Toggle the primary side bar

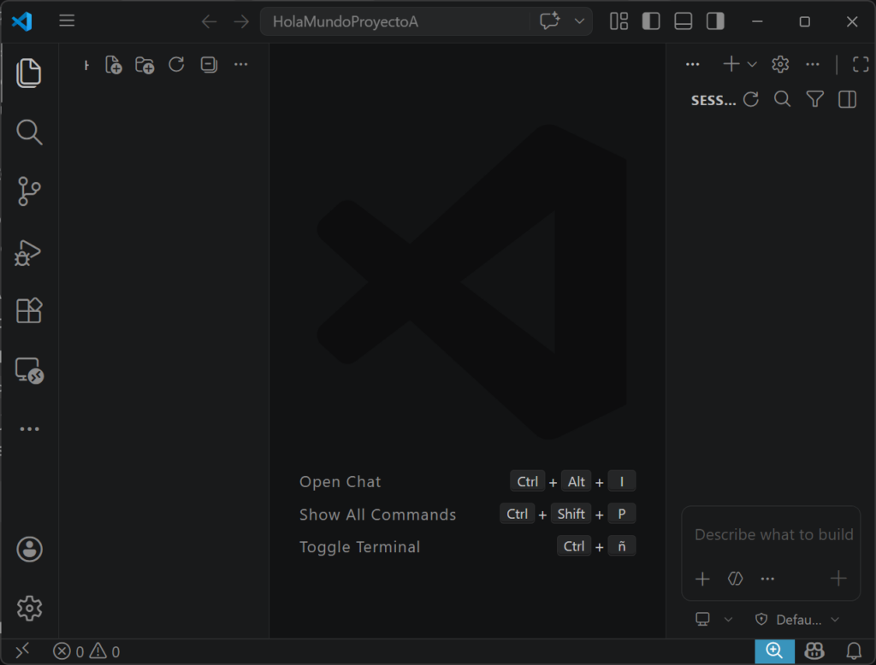coord(651,21)
